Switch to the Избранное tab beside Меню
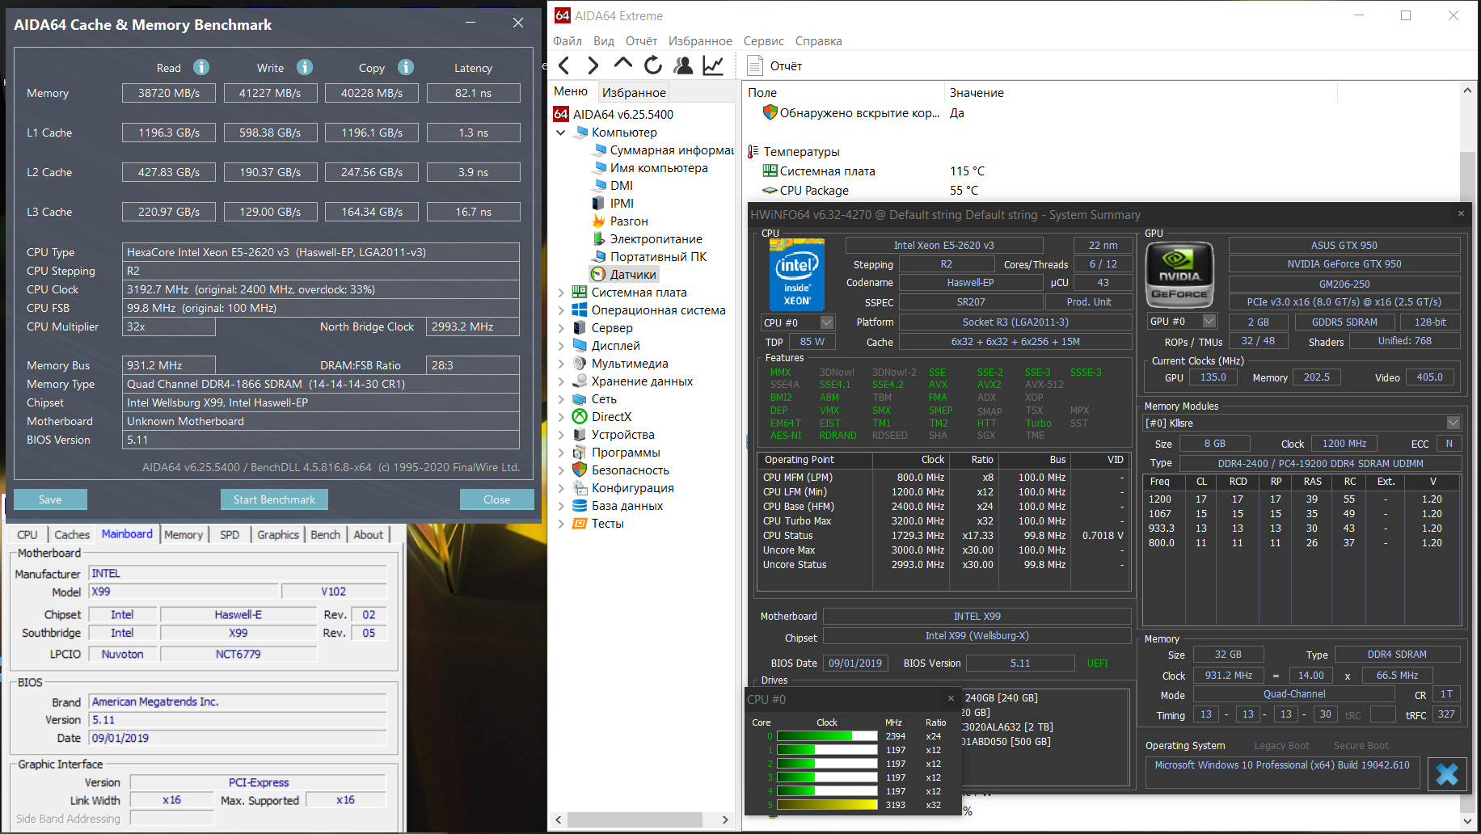1481x834 pixels. pyautogui.click(x=635, y=93)
